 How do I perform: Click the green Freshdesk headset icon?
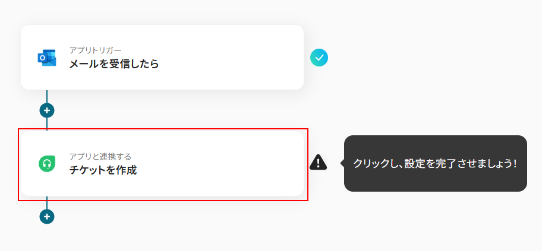pyautogui.click(x=47, y=164)
